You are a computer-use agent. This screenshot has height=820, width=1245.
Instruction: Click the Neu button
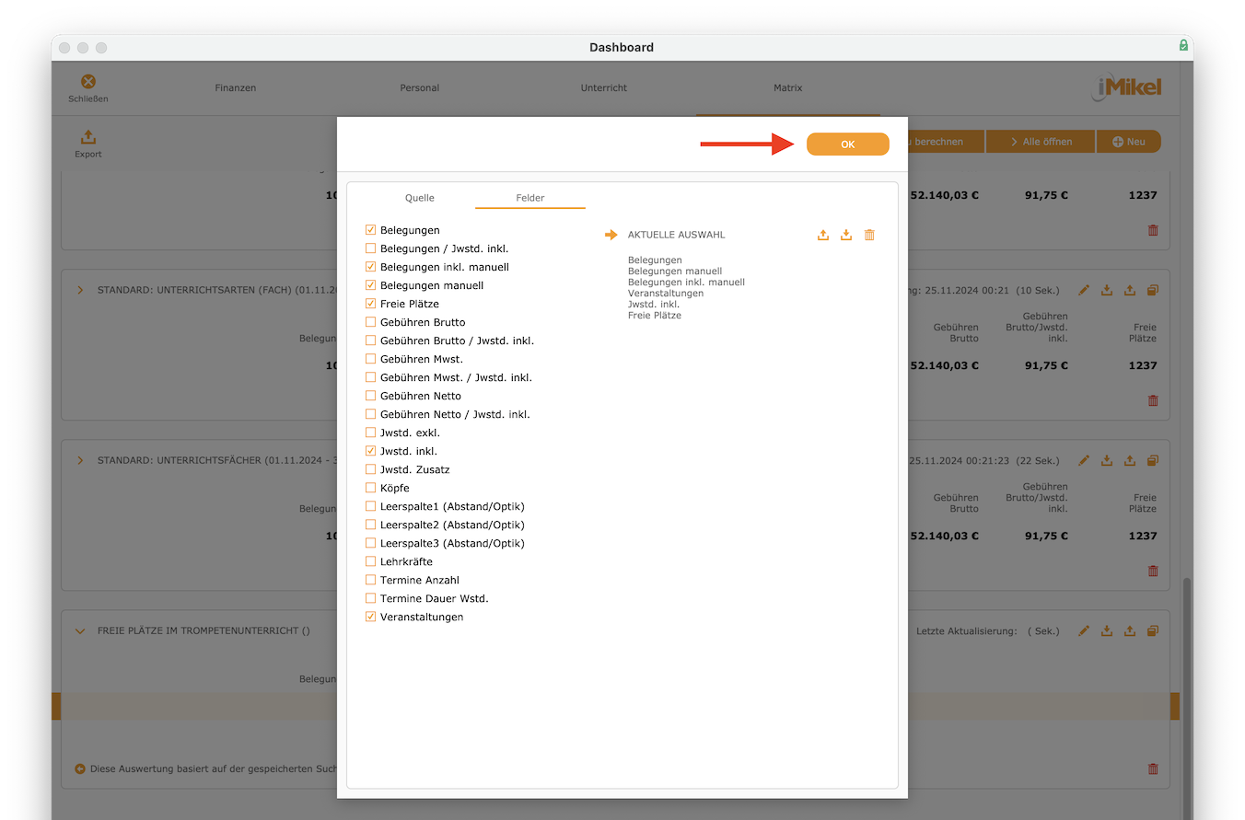[1129, 142]
